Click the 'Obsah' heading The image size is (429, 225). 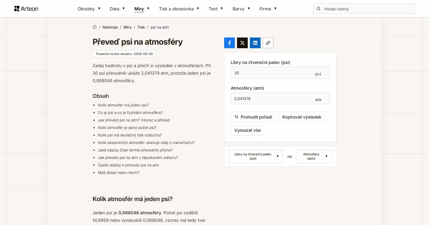pos(101,96)
